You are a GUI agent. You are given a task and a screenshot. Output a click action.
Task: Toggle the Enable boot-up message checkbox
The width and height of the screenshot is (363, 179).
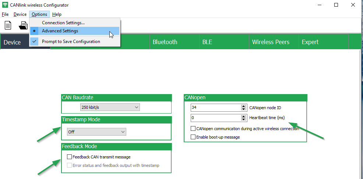(x=193, y=137)
